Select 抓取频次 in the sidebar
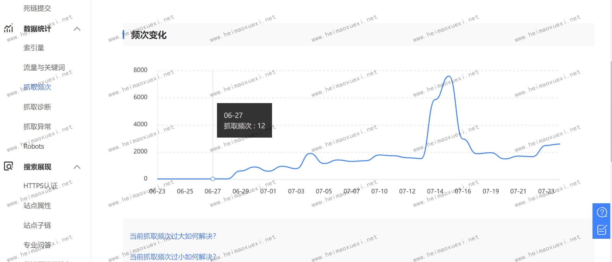Image resolution: width=612 pixels, height=262 pixels. point(37,87)
